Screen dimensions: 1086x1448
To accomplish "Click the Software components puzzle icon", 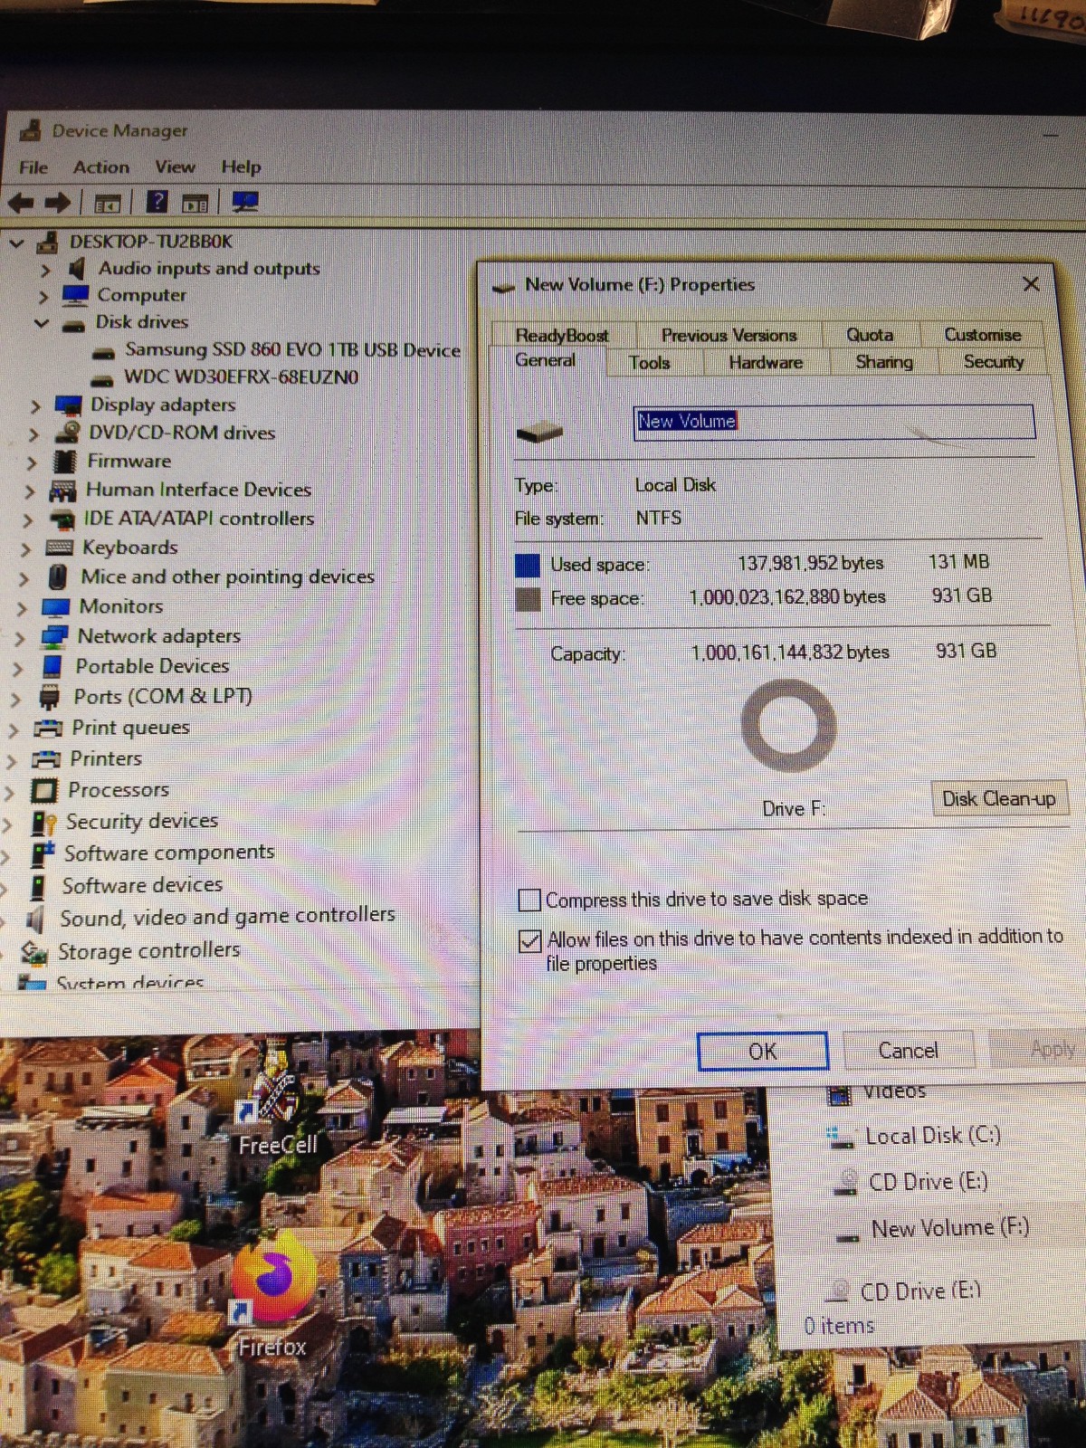I will 42,853.
